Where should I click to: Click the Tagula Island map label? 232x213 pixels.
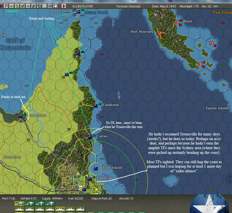tap(217, 108)
